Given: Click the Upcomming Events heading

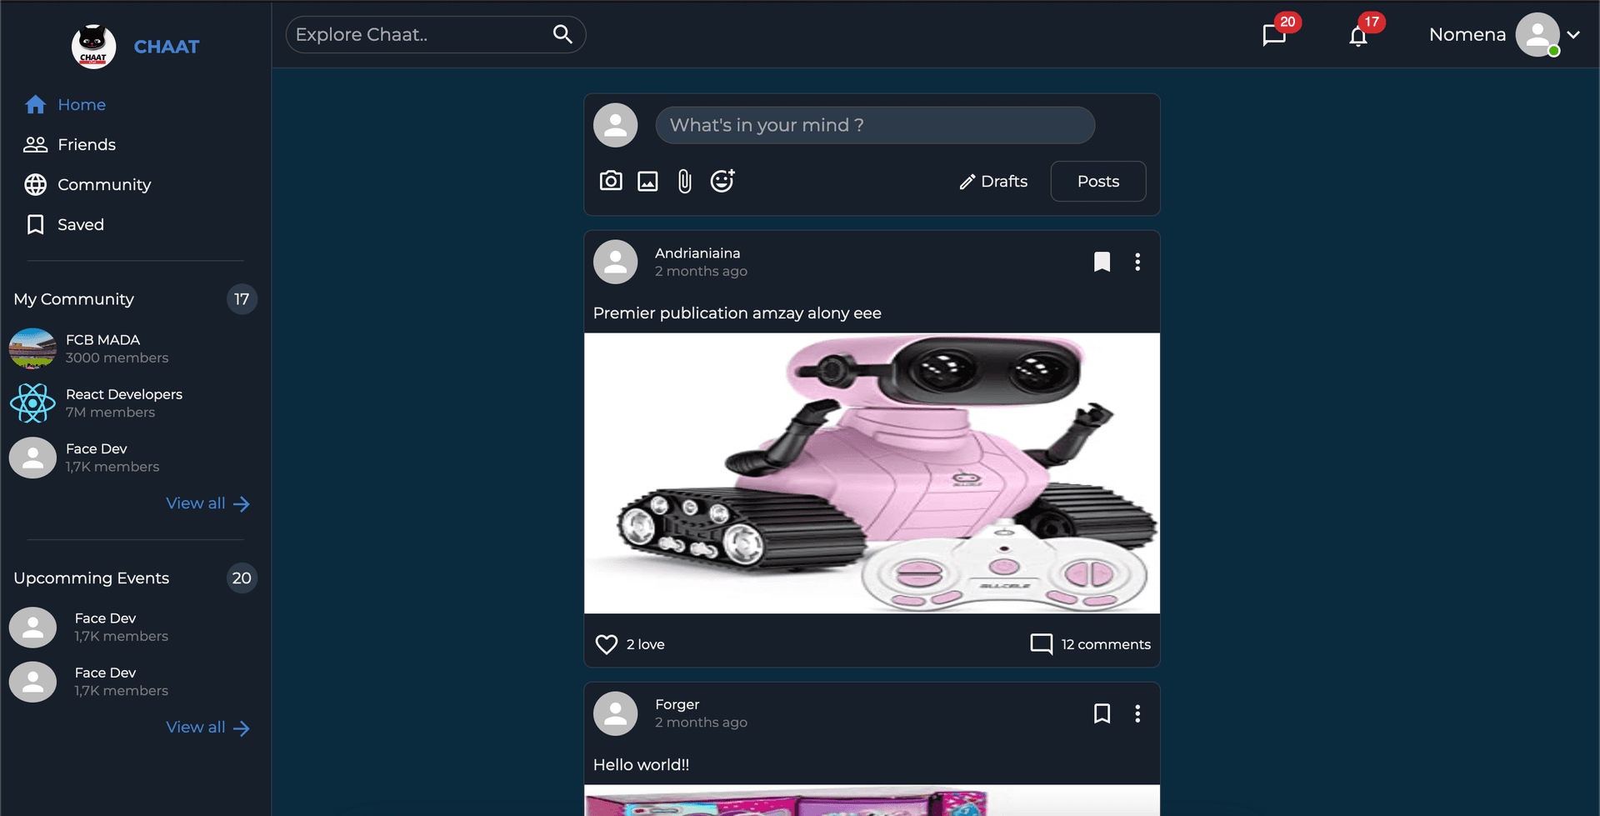Looking at the screenshot, I should (92, 578).
